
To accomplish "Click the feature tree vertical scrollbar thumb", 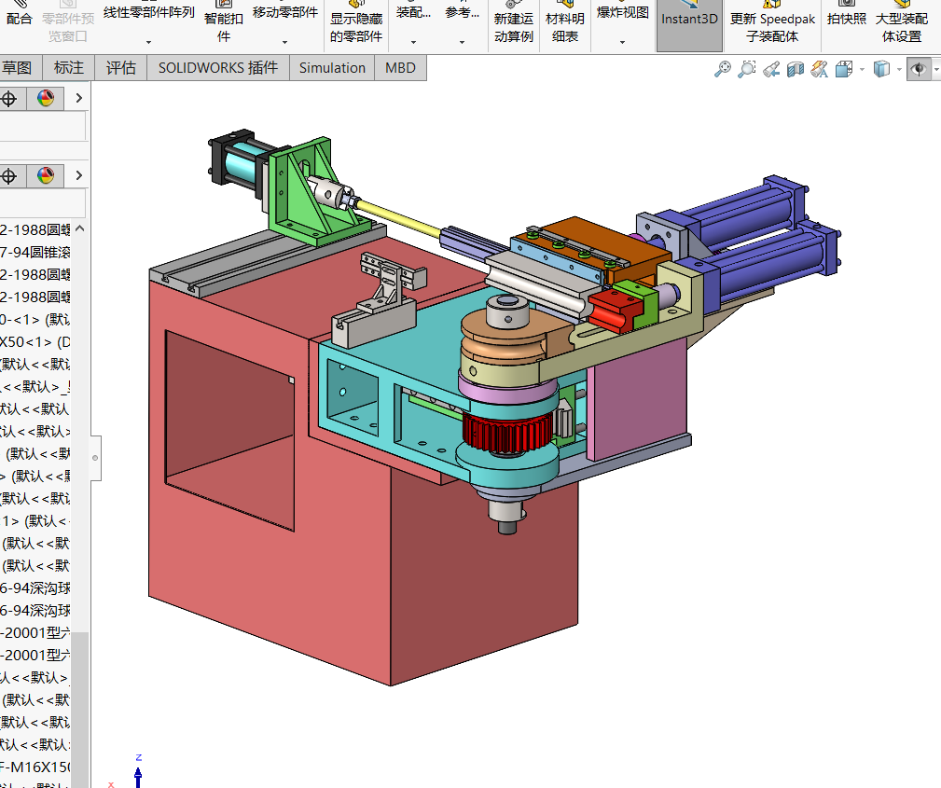I will click(x=80, y=710).
